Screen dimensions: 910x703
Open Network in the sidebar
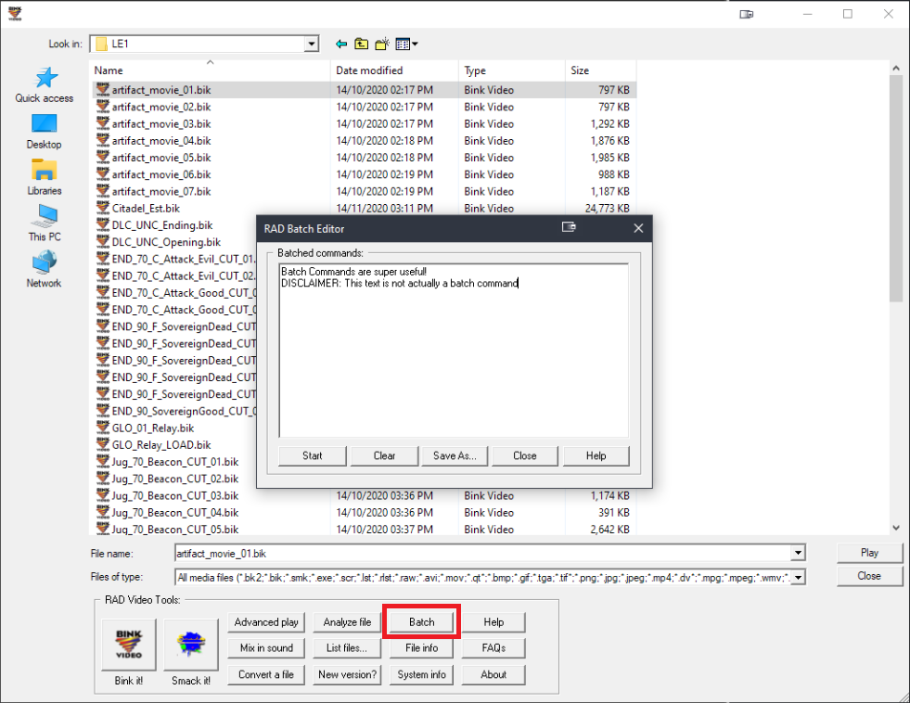coord(45,270)
